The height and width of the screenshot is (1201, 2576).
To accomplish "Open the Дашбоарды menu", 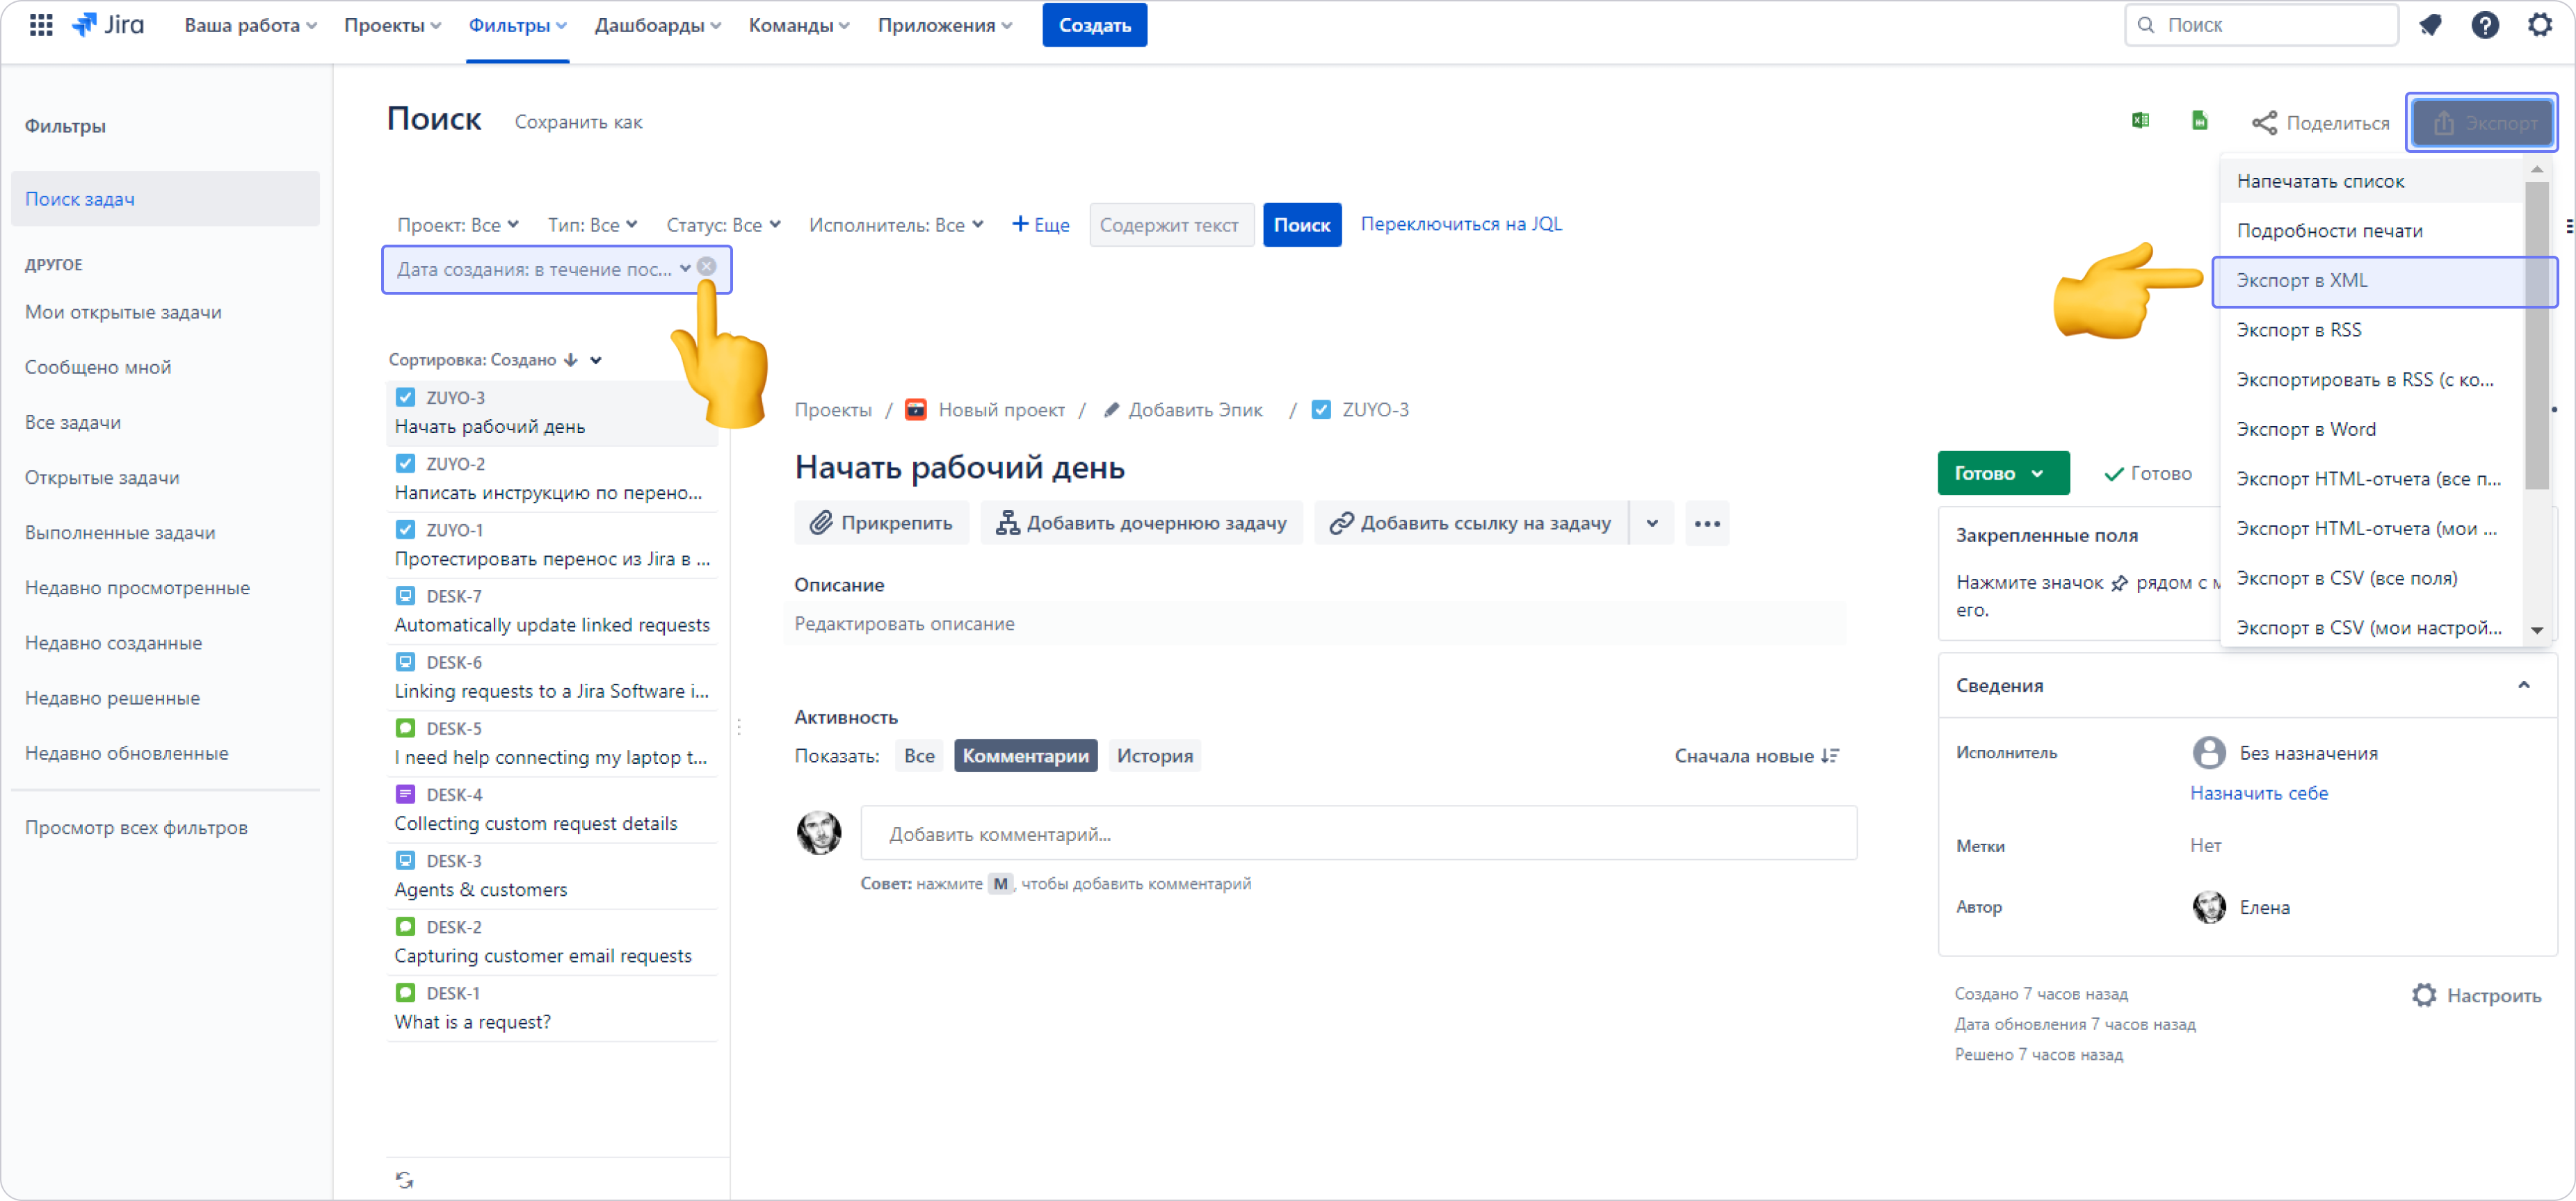I will tap(657, 25).
